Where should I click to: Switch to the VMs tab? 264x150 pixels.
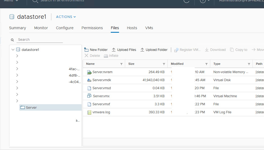click(149, 28)
